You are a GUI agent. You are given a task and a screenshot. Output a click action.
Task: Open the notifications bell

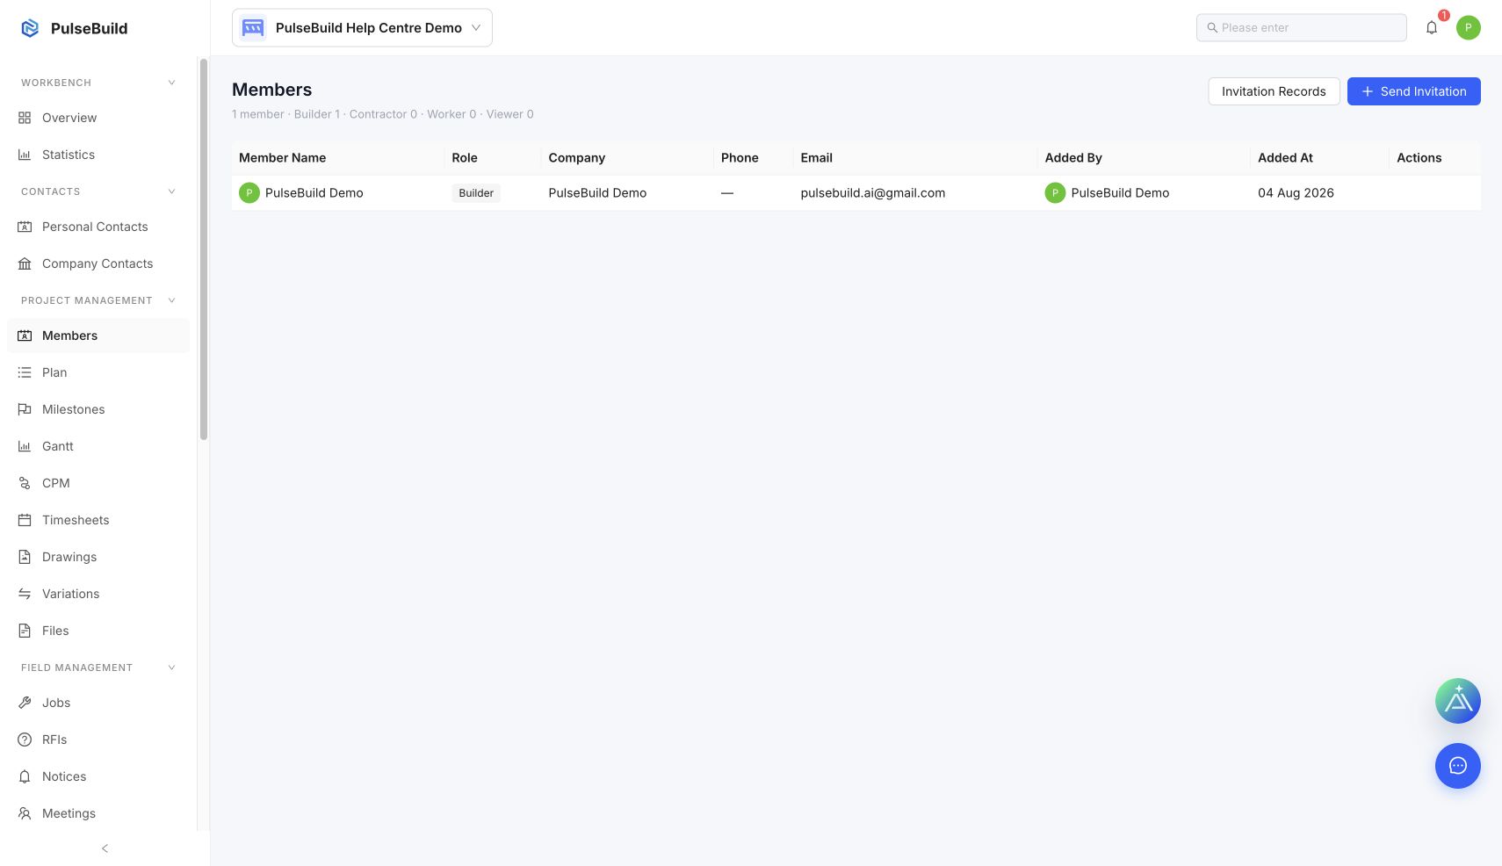click(x=1432, y=27)
